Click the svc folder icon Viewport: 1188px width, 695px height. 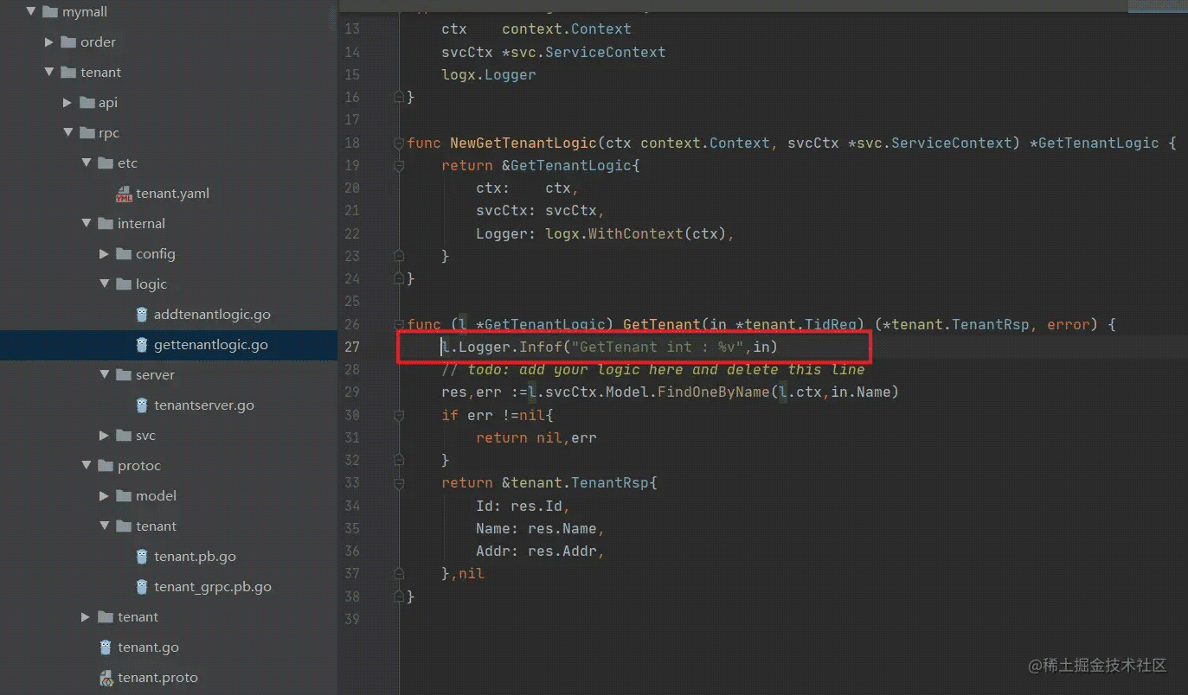coord(123,436)
